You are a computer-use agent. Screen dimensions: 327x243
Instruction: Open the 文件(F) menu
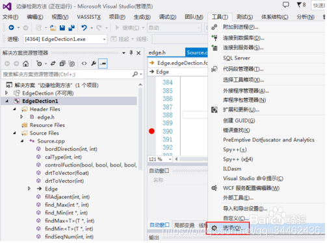10,17
